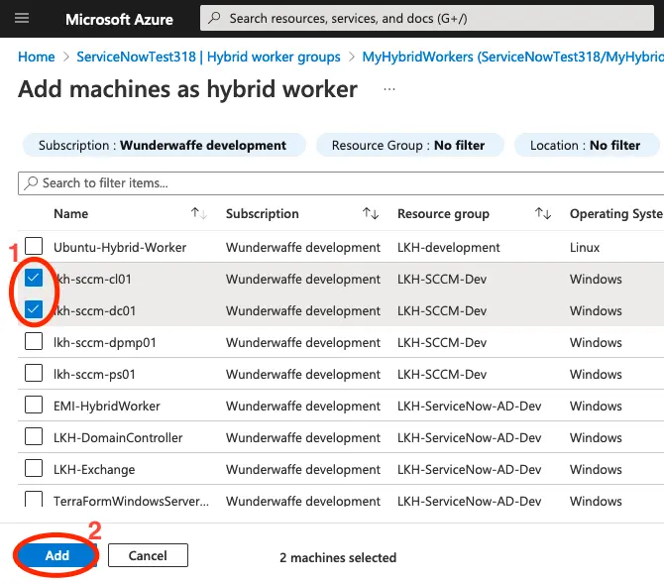664x584 pixels.
Task: Click the Cancel button
Action: click(x=148, y=555)
